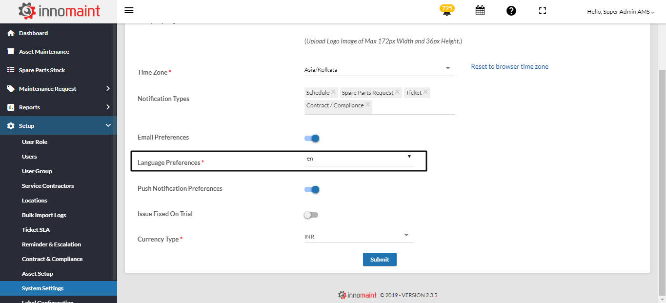
Task: Enable the Issue Fixed On Trial toggle
Action: coord(311,215)
